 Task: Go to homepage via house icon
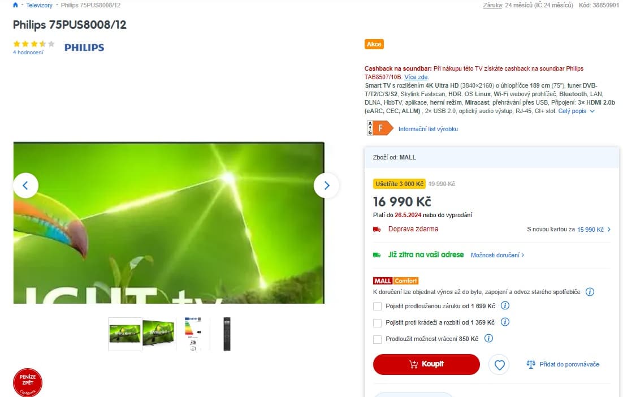coord(15,5)
